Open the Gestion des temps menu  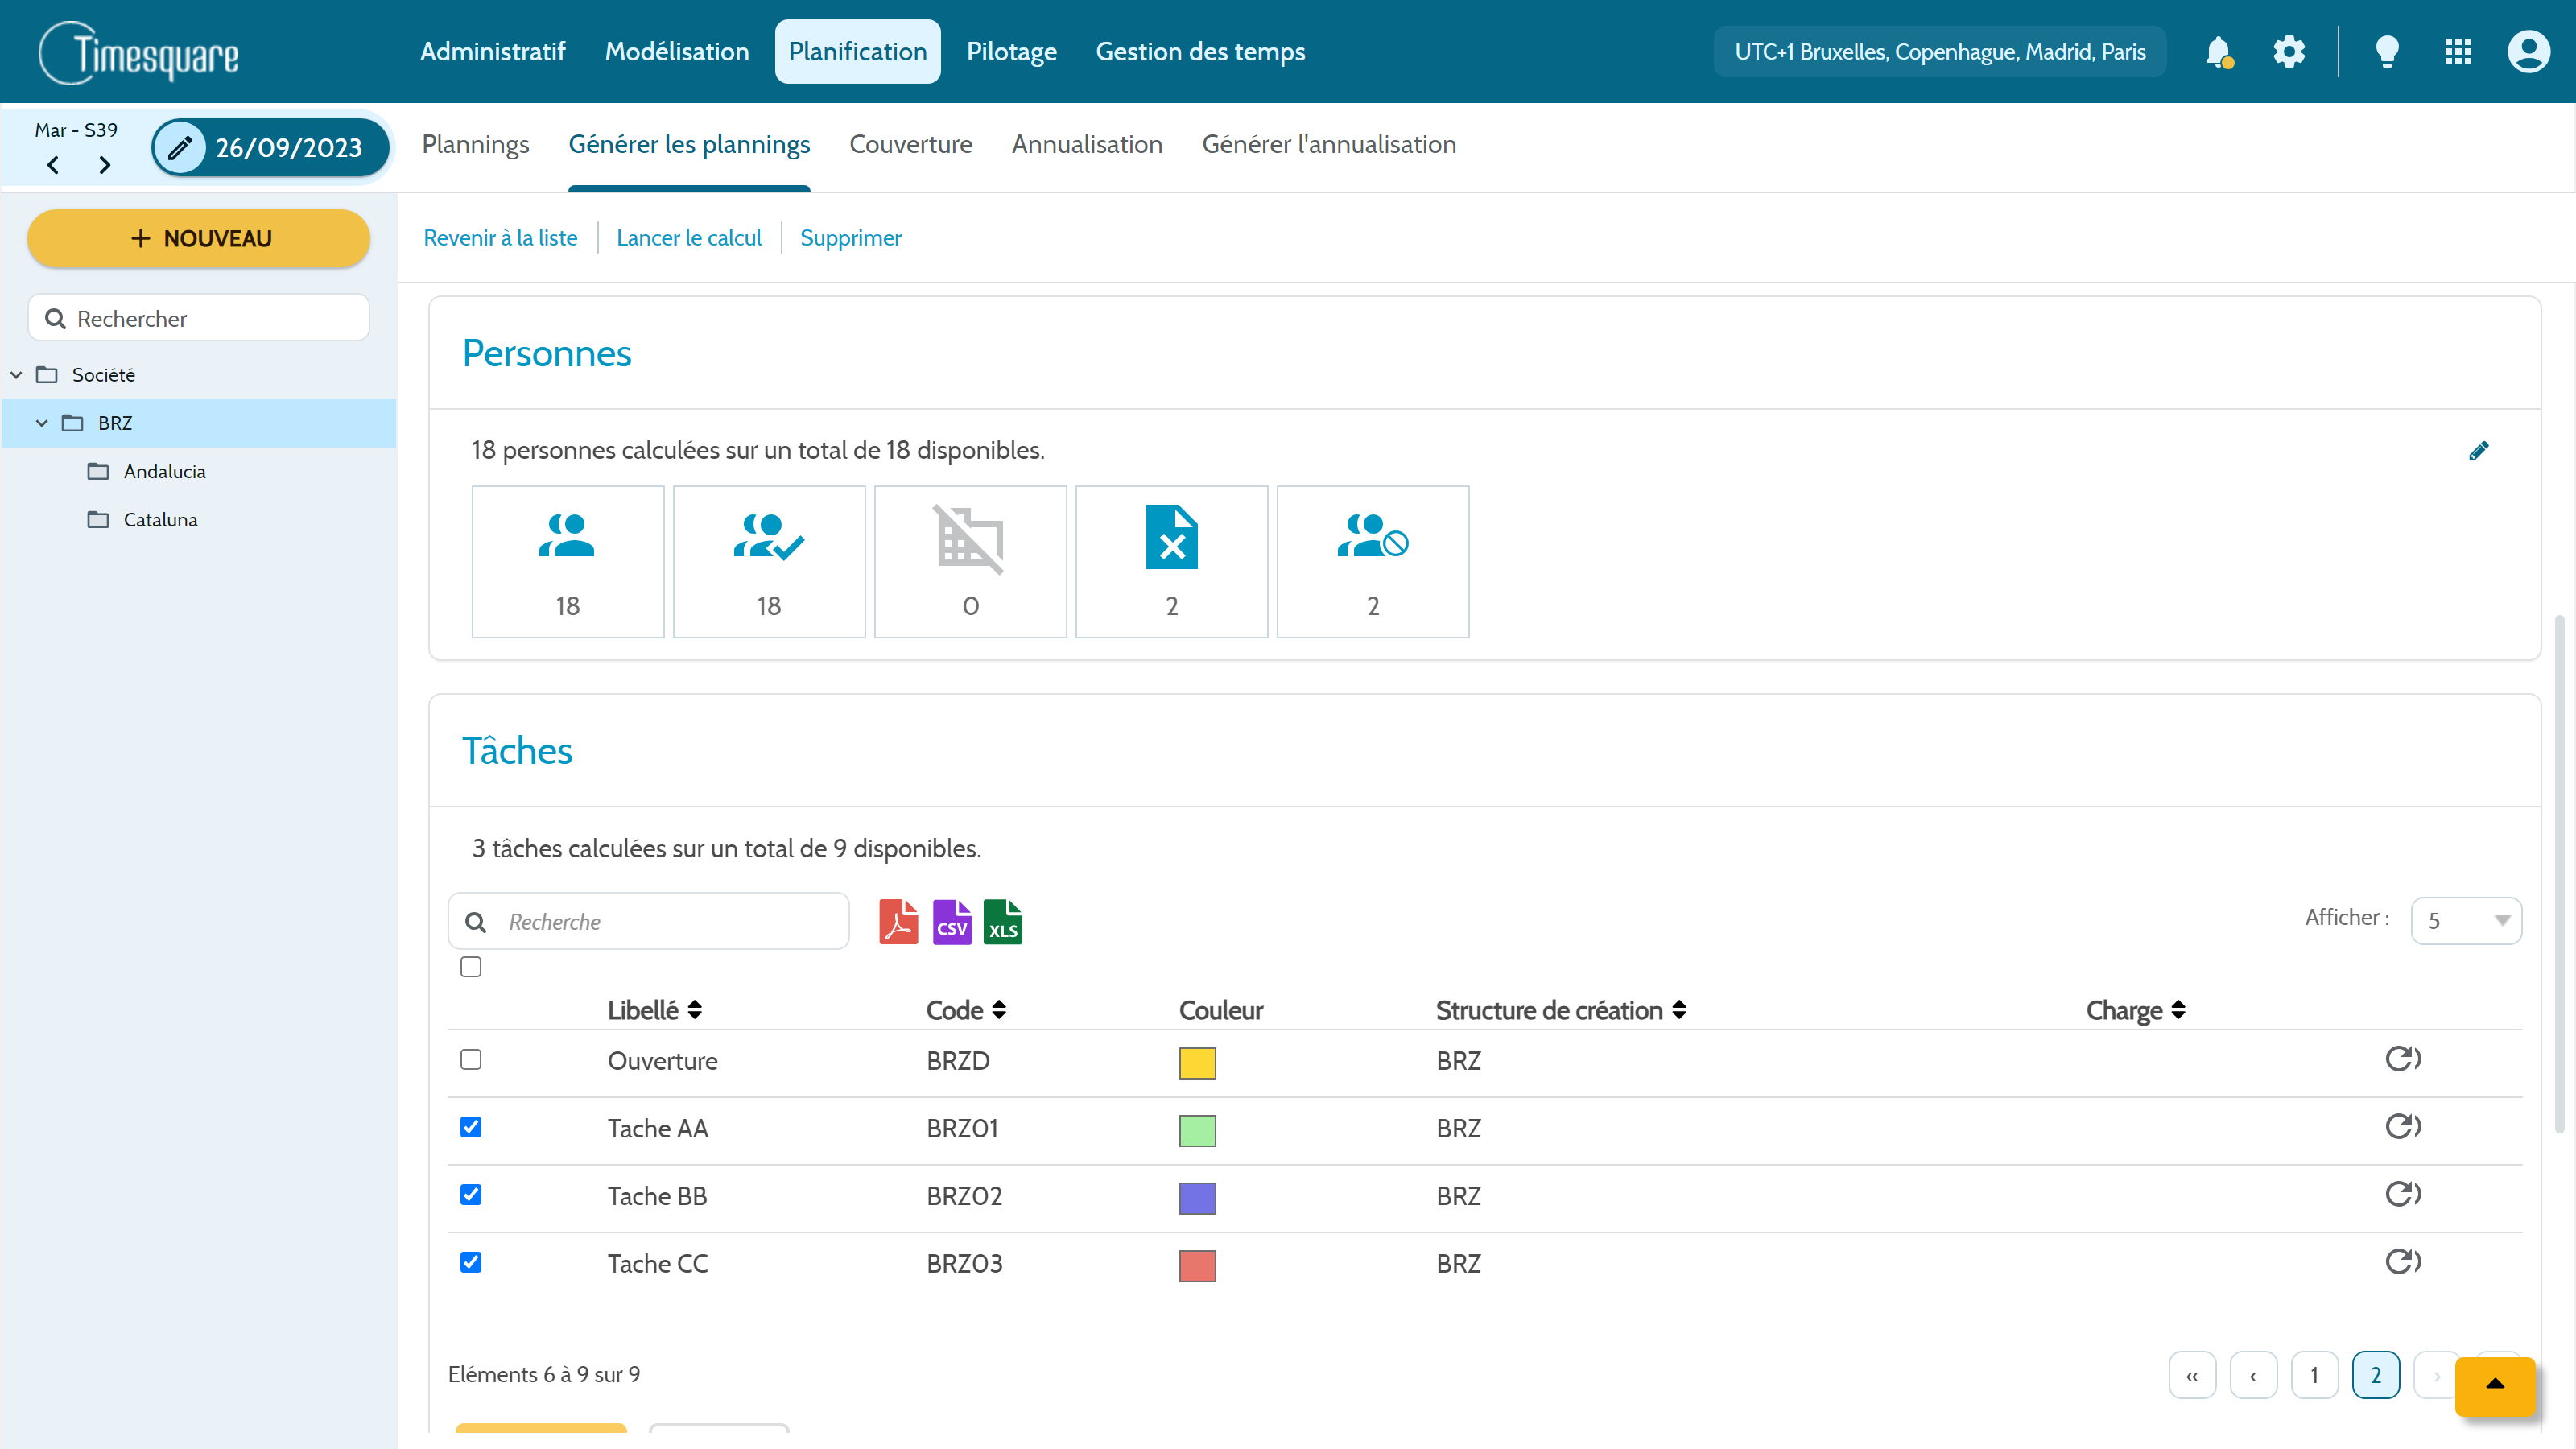(1200, 52)
